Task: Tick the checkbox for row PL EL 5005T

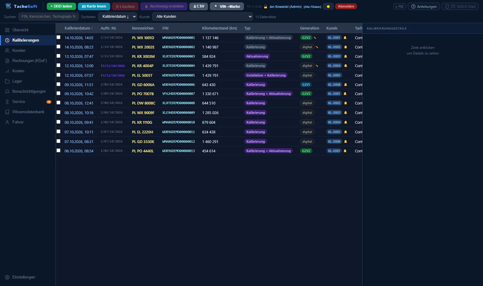Action: click(59, 75)
